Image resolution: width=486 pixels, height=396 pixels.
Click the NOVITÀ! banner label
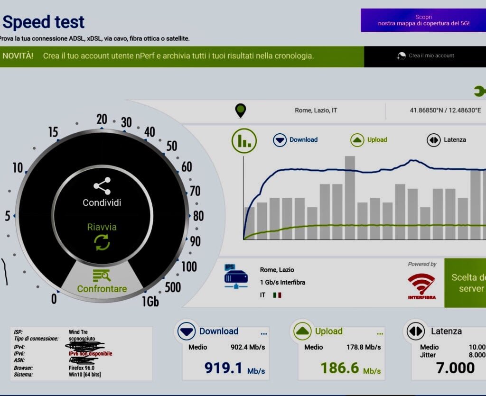[18, 56]
